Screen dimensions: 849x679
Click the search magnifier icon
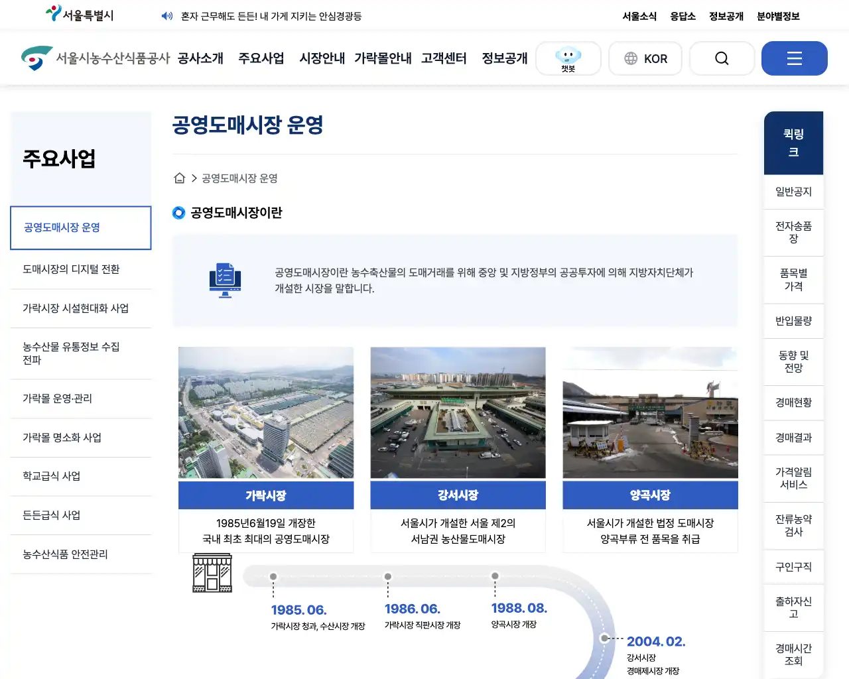coord(722,58)
